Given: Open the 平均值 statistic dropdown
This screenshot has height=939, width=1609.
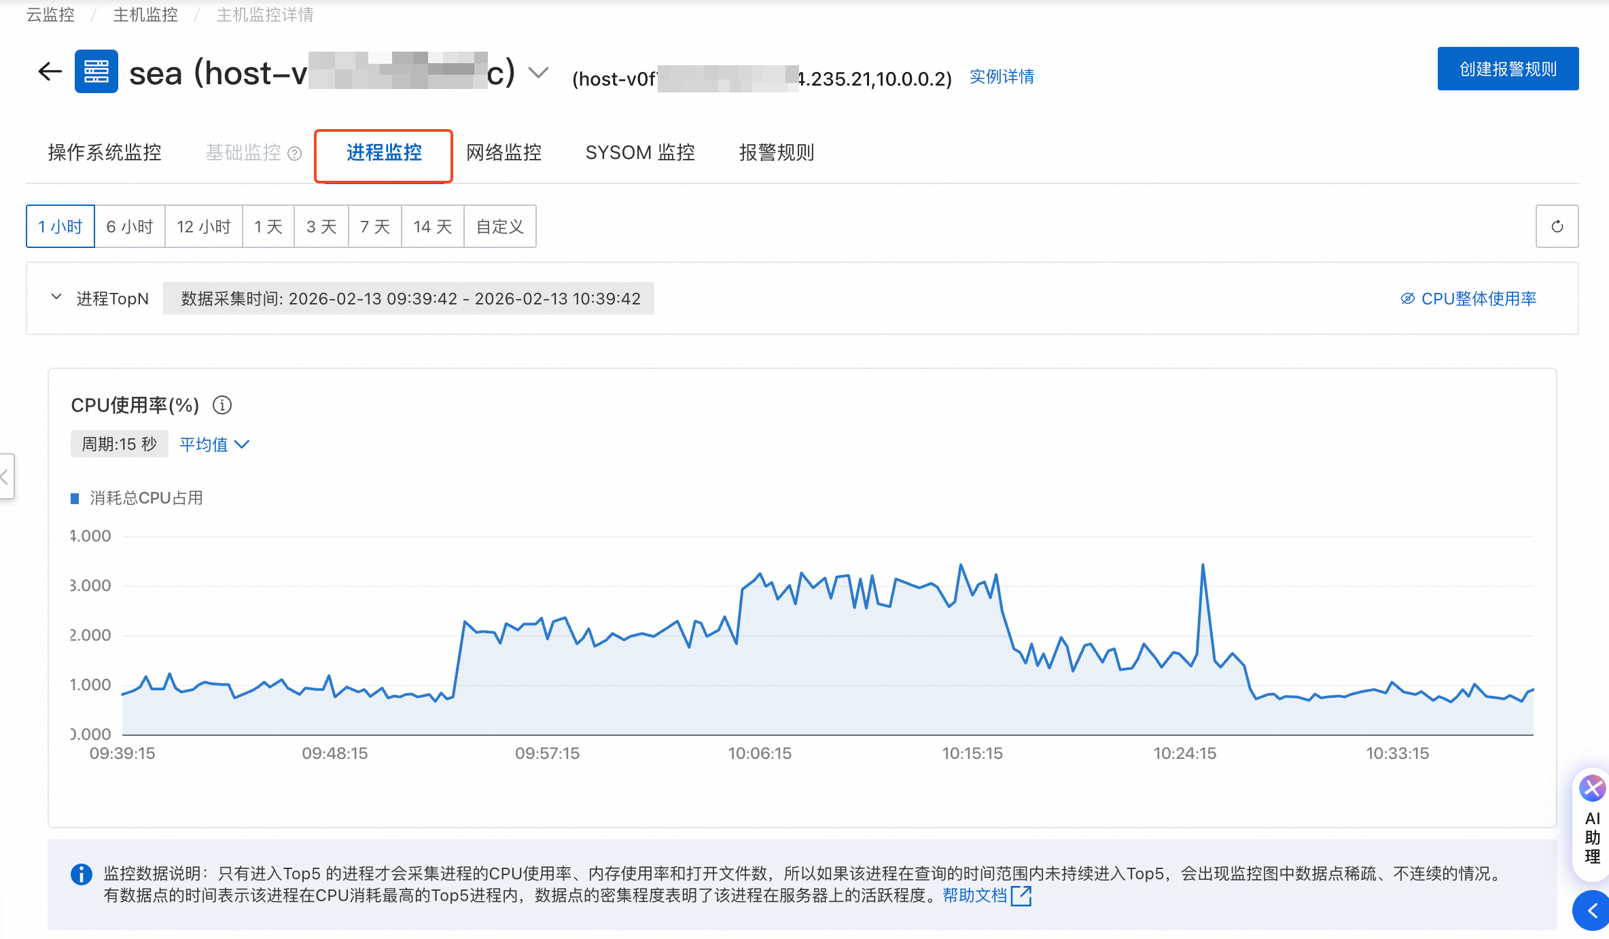Looking at the screenshot, I should pos(214,444).
